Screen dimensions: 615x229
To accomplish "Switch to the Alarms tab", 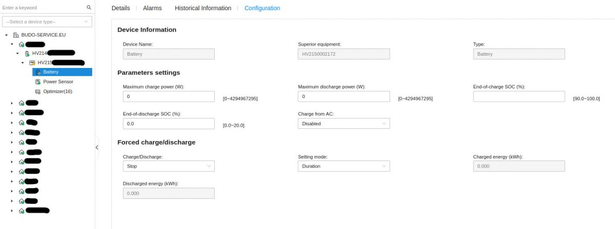I will tap(152, 8).
